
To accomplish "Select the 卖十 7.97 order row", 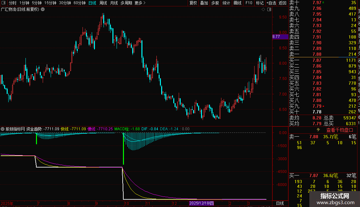I will (323, 3).
